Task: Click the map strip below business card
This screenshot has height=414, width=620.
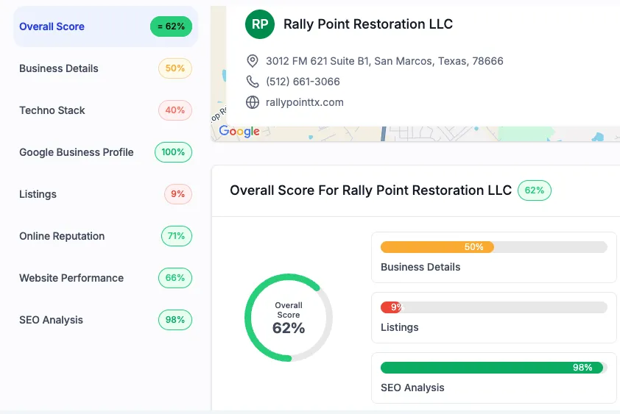Action: (415, 134)
